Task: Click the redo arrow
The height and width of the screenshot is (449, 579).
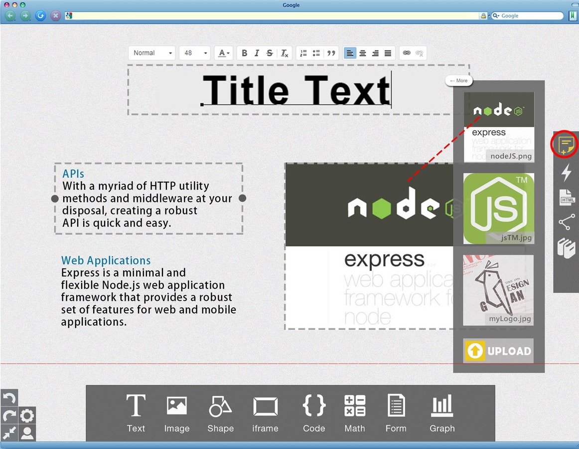Action: [9, 416]
